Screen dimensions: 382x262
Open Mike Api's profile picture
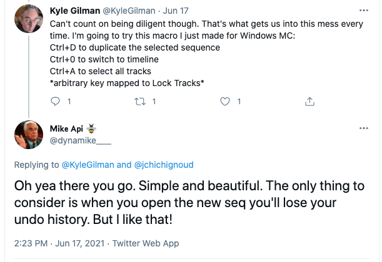point(29,135)
